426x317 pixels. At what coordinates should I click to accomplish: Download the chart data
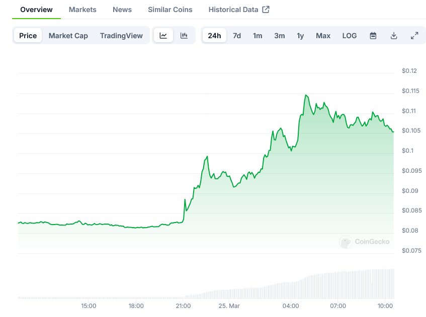click(x=394, y=36)
